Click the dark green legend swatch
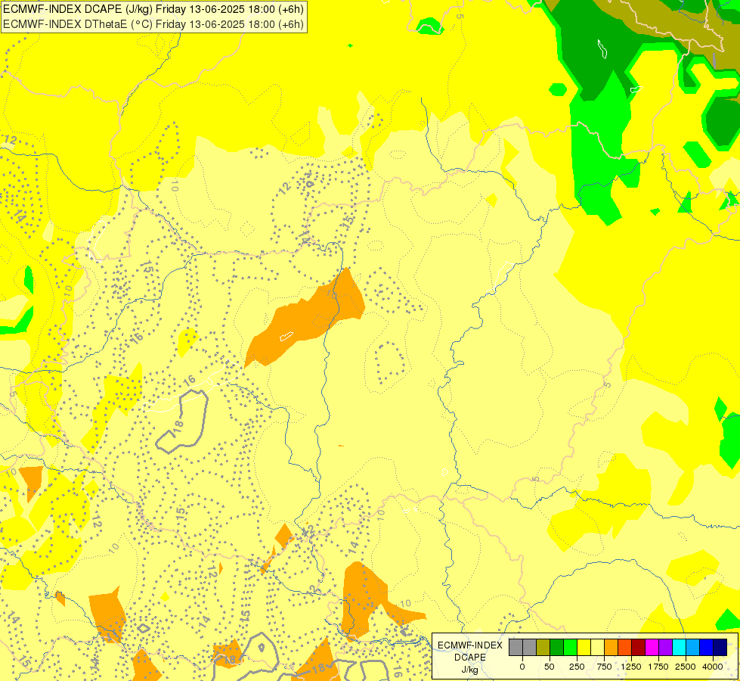Image resolution: width=740 pixels, height=681 pixels. pyautogui.click(x=557, y=647)
